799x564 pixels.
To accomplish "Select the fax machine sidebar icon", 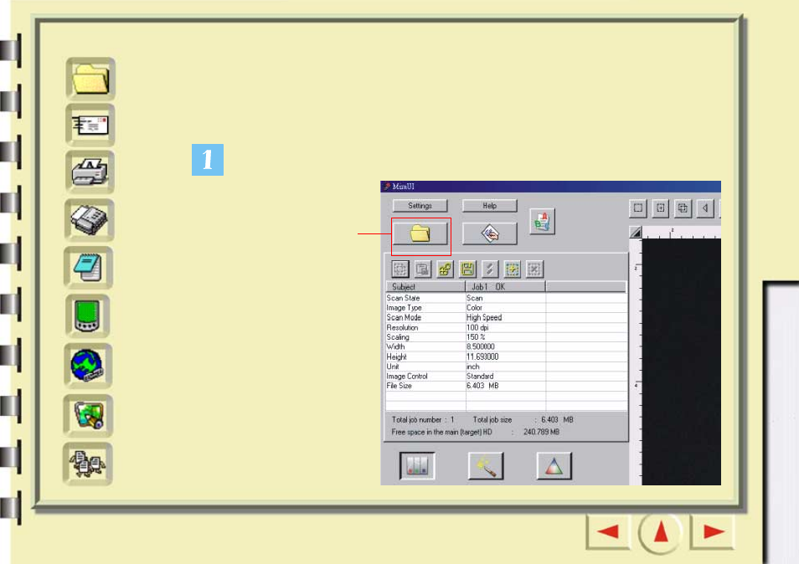I will 89,220.
